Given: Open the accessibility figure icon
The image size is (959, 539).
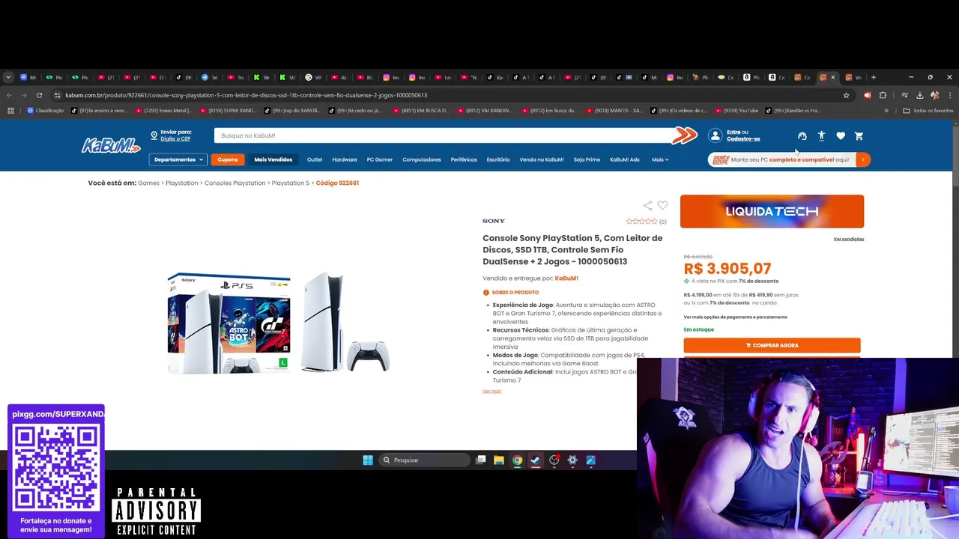Looking at the screenshot, I should (821, 135).
